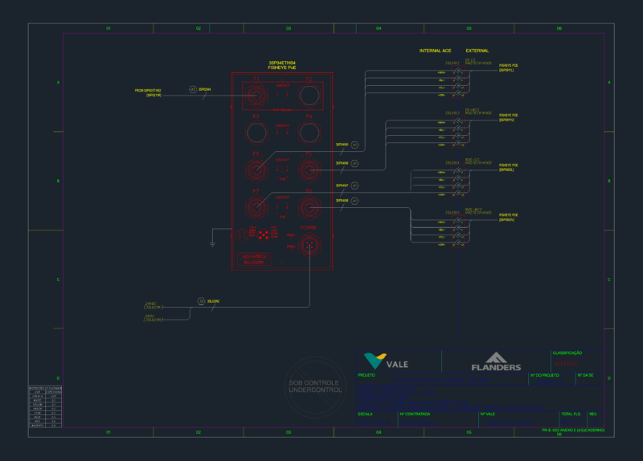This screenshot has height=461, width=643.
Task: Select the Advantech model nameplate
Action: [x=254, y=259]
